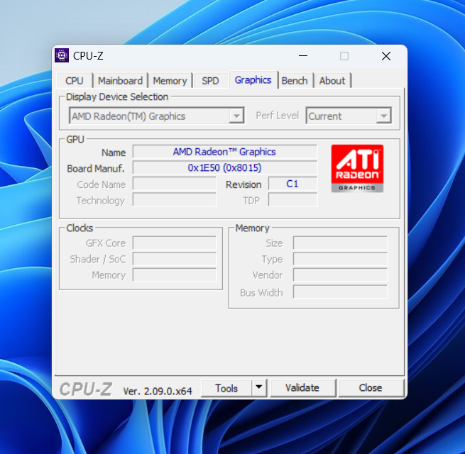The width and height of the screenshot is (465, 454).
Task: Click the empty TDP field
Action: point(292,200)
